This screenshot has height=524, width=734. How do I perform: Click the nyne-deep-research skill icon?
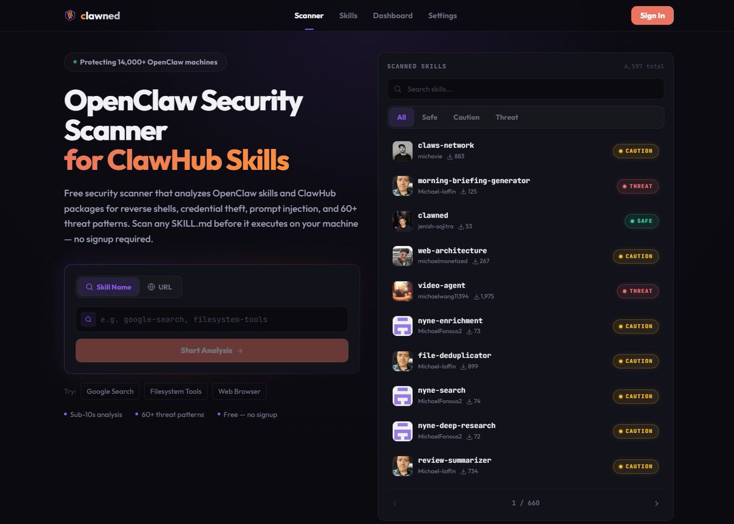(402, 431)
